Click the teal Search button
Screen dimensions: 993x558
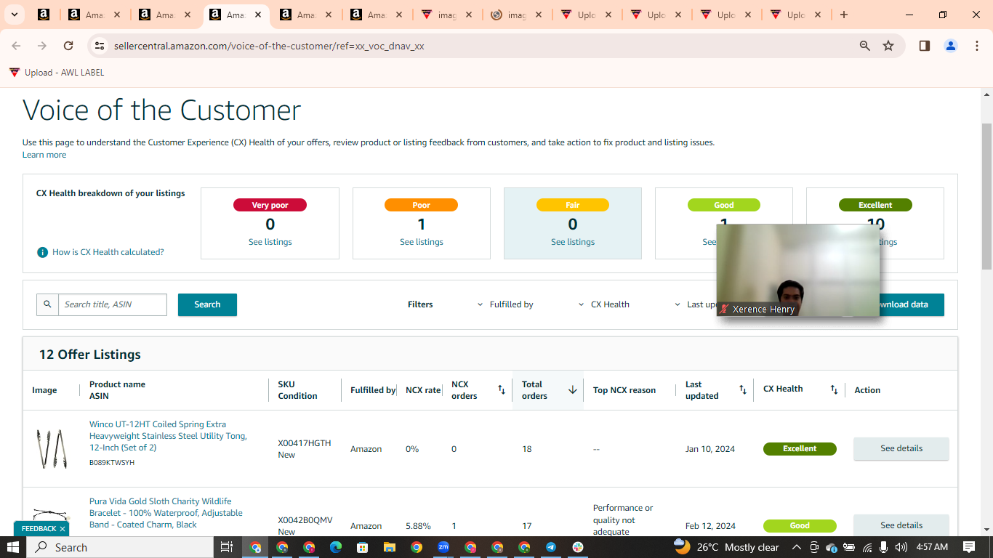(207, 304)
